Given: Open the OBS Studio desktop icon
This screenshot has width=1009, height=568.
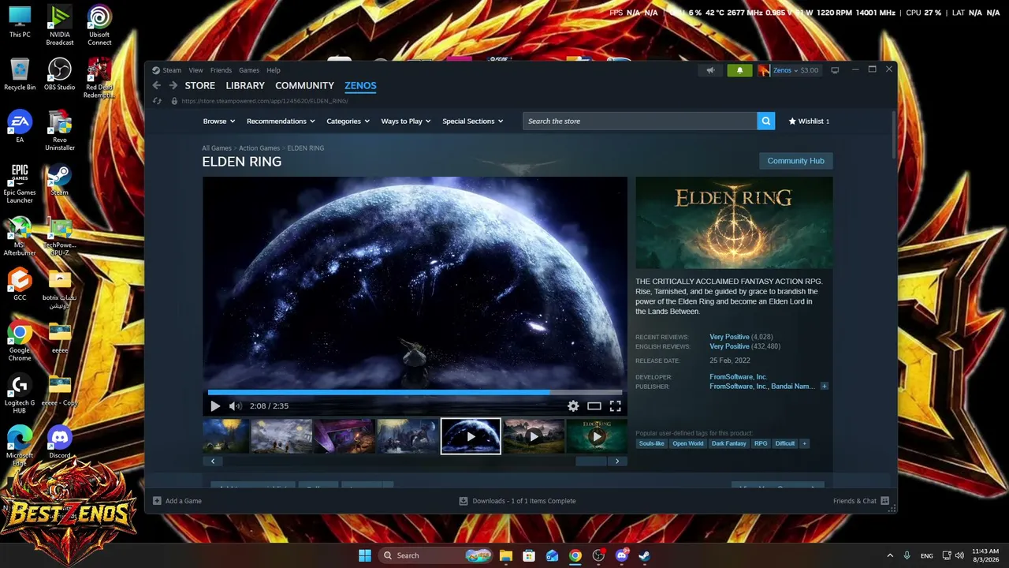Looking at the screenshot, I should [59, 75].
